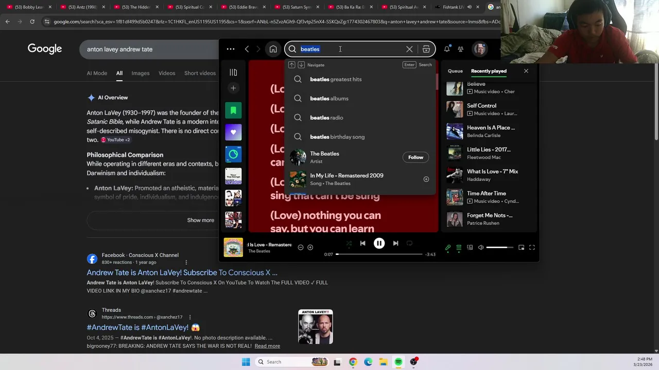Open green bookmark playlist in sidebar

233,110
